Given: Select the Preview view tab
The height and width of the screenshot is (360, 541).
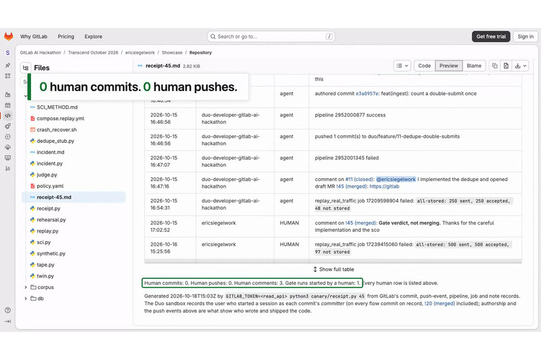Looking at the screenshot, I should pos(448,66).
